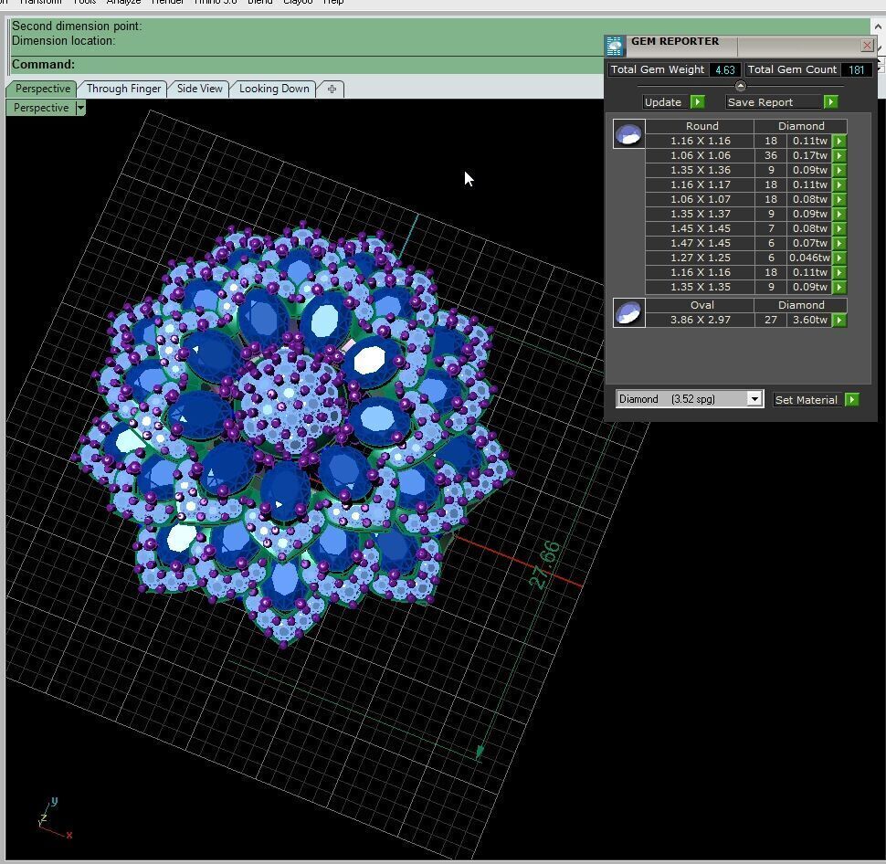
Task: Open the Clayoo menu
Action: [x=297, y=2]
